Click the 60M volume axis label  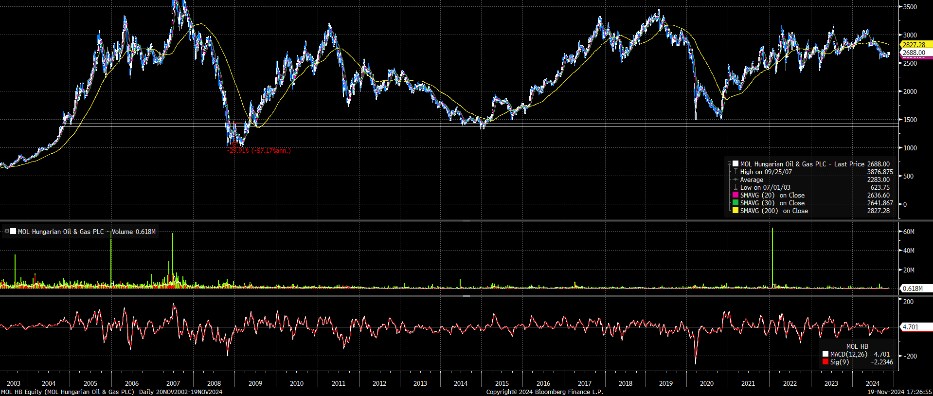pyautogui.click(x=909, y=232)
